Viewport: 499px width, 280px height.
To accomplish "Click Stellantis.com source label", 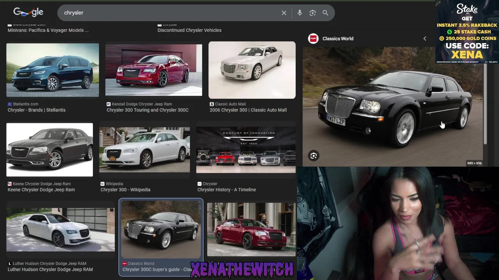I will [25, 104].
